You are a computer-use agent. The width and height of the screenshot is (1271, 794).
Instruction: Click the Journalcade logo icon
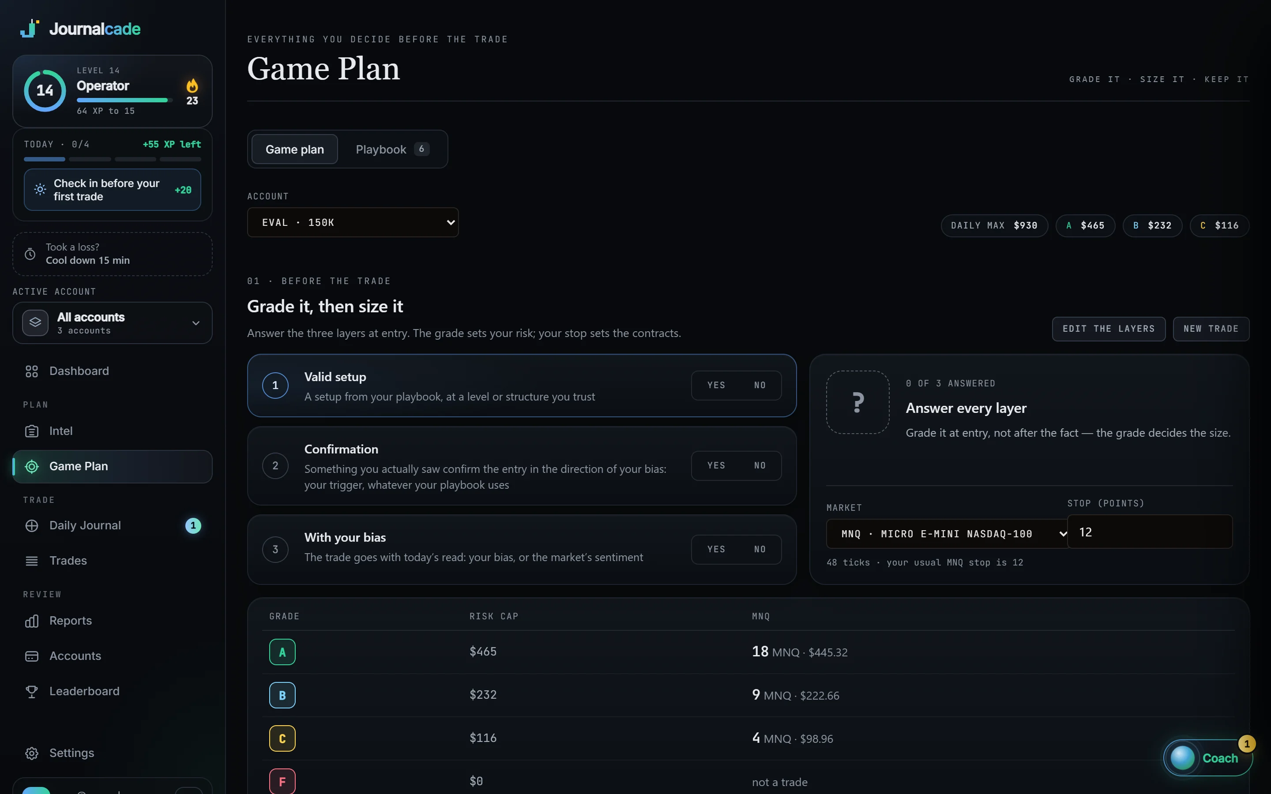[30, 28]
